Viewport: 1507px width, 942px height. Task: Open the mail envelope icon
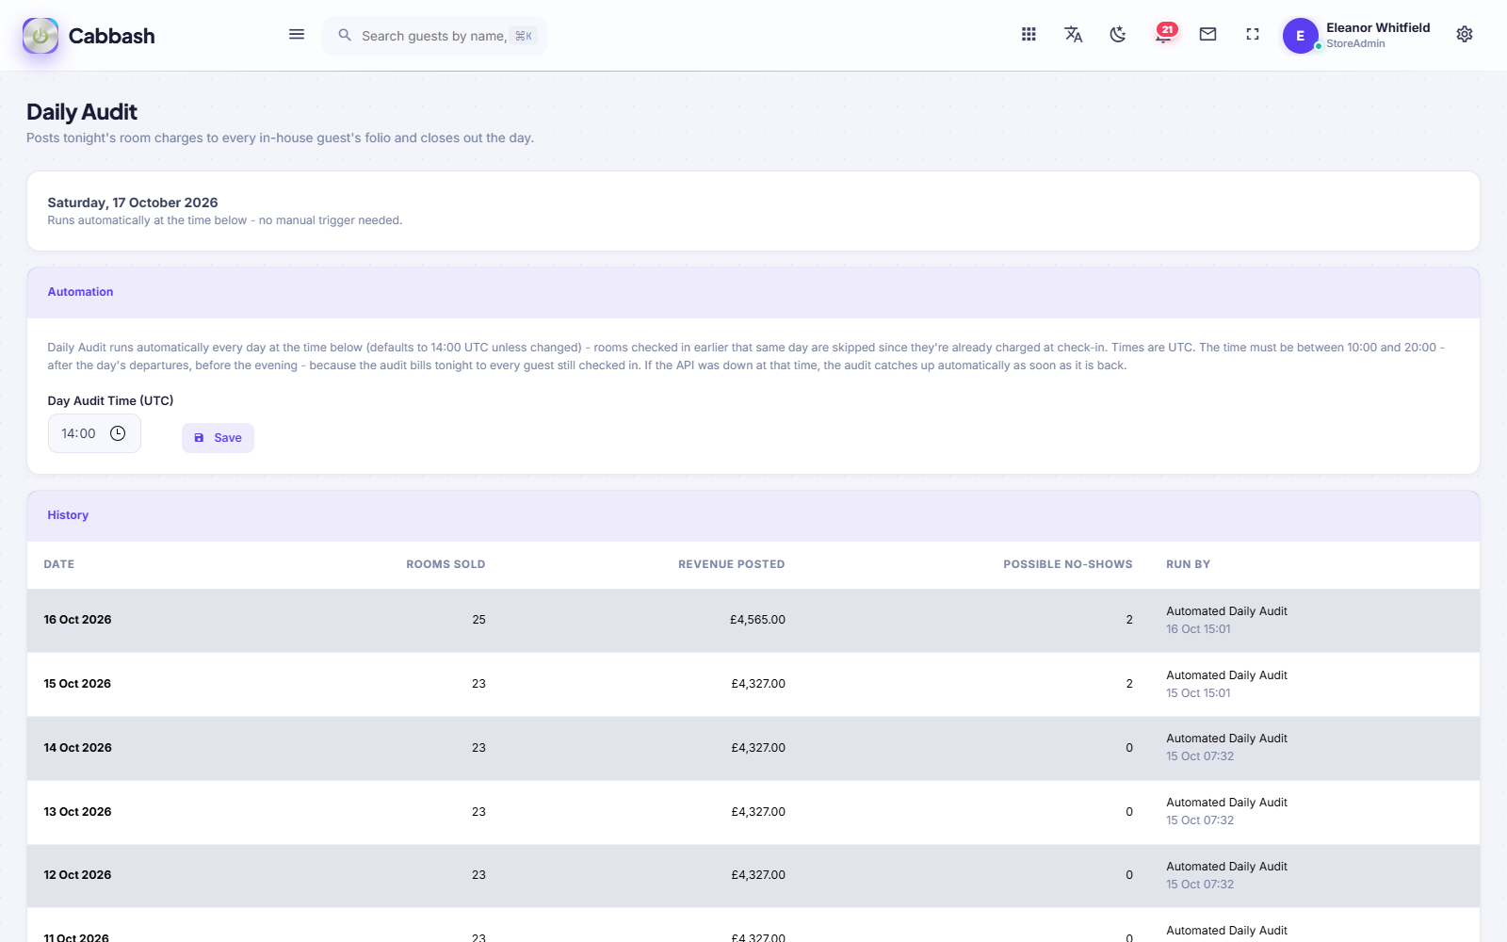[x=1207, y=34]
